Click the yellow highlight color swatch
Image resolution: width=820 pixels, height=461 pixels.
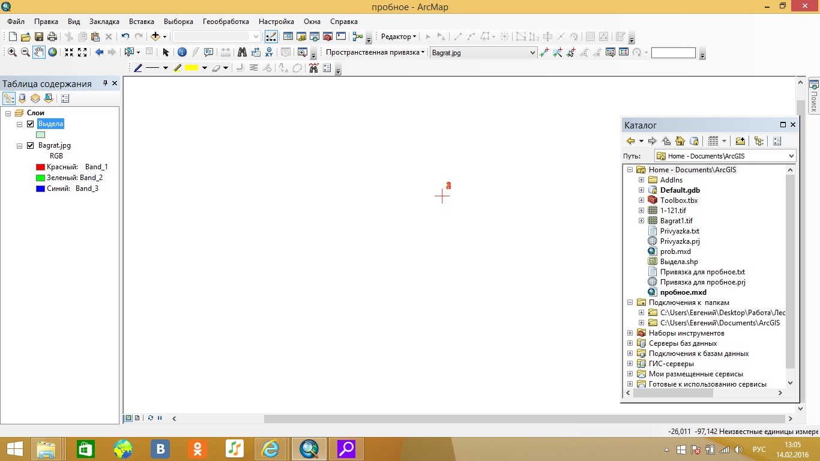pyautogui.click(x=191, y=68)
